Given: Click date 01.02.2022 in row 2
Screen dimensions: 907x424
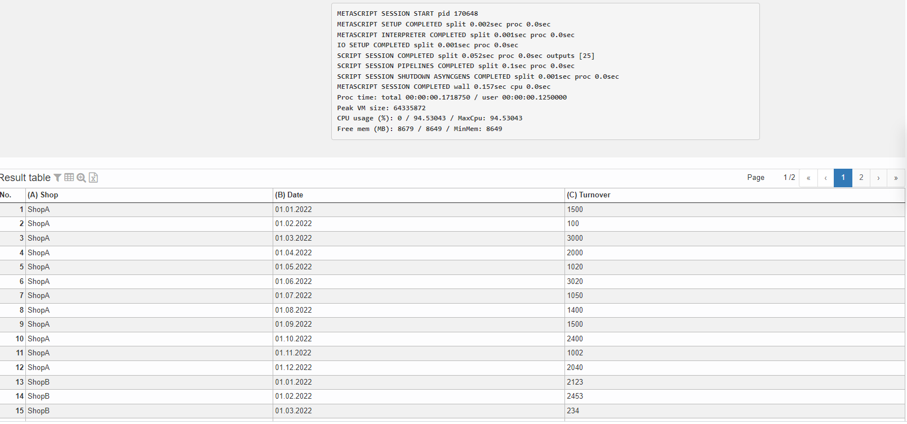Looking at the screenshot, I should coord(294,224).
